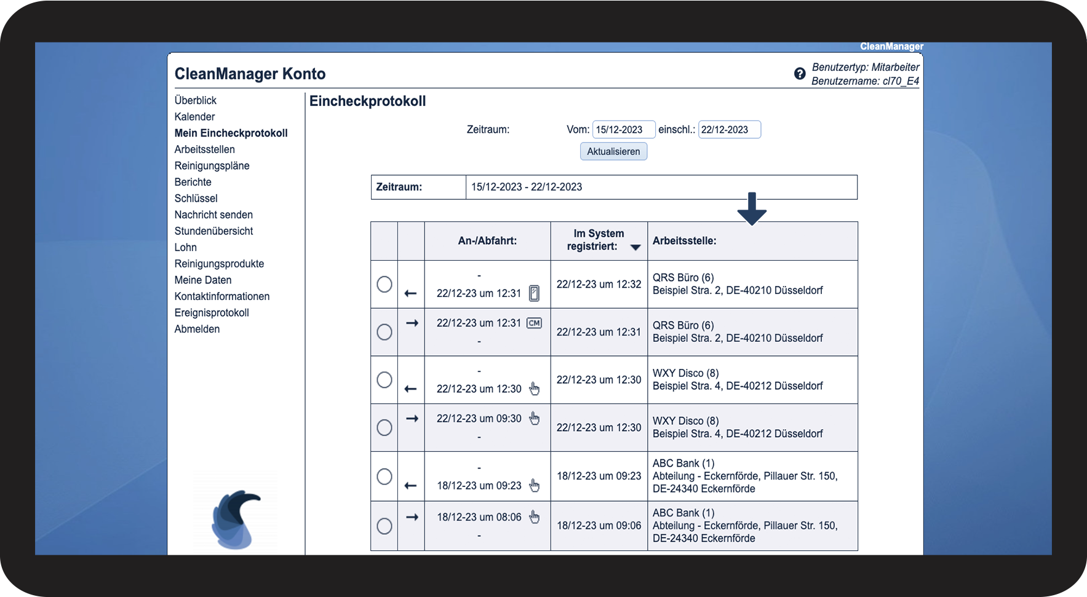Click the An-/Abfahrt column header
The width and height of the screenshot is (1087, 597).
point(487,241)
